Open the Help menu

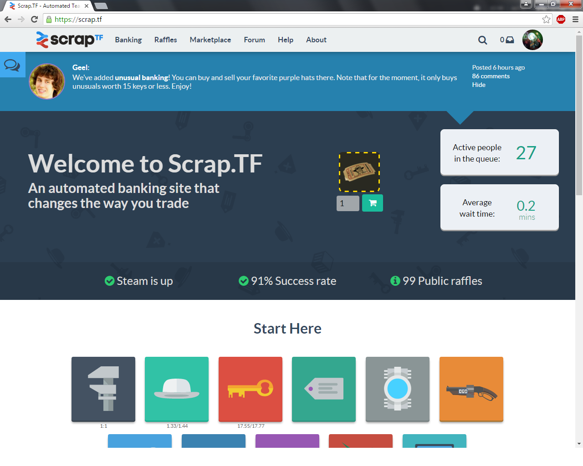pos(286,40)
